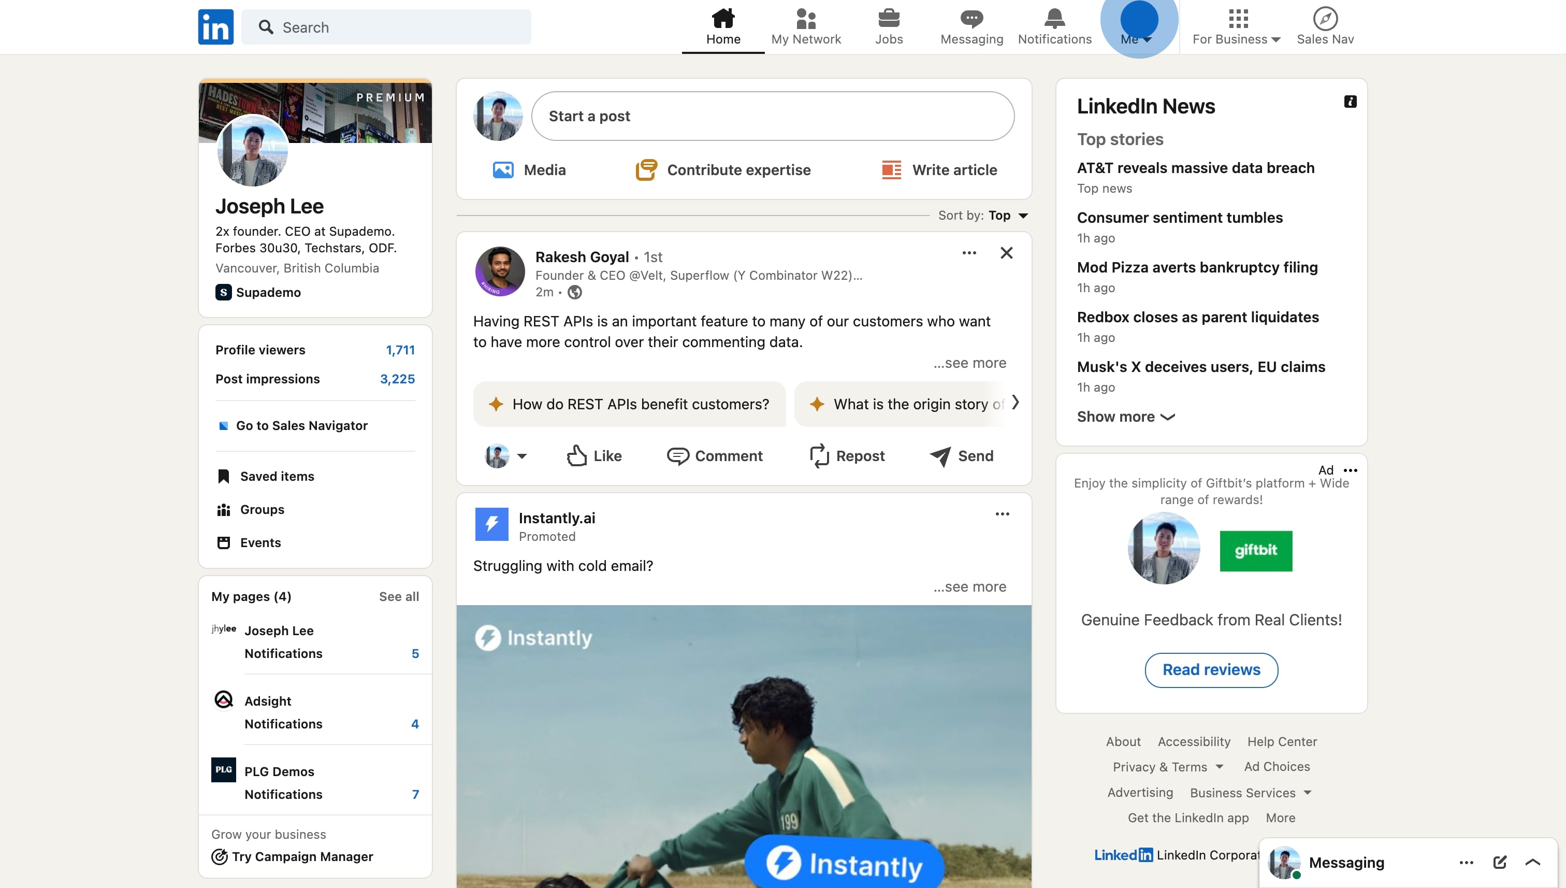Viewport: 1566px width, 888px height.
Task: Select 'How do REST APIs benefit customers?' prompt
Action: 629,404
